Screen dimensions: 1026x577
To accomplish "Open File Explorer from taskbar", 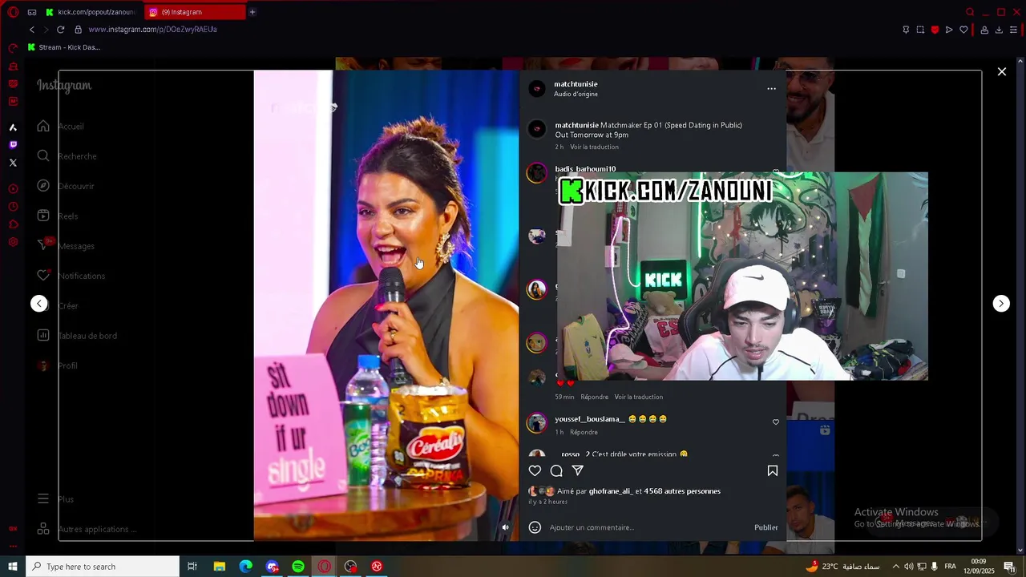I will click(220, 567).
